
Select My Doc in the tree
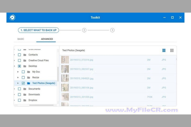[x=36, y=72]
